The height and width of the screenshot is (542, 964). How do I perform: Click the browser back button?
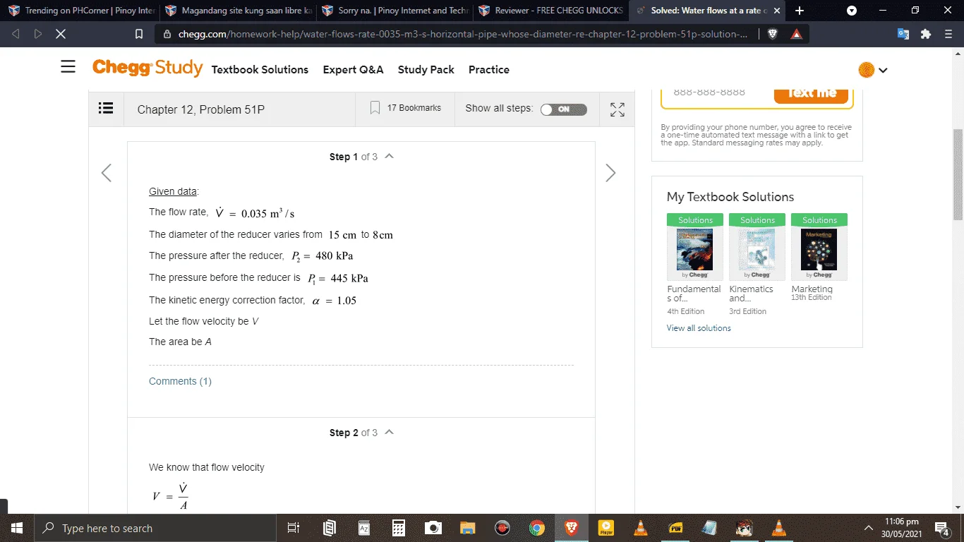(16, 34)
